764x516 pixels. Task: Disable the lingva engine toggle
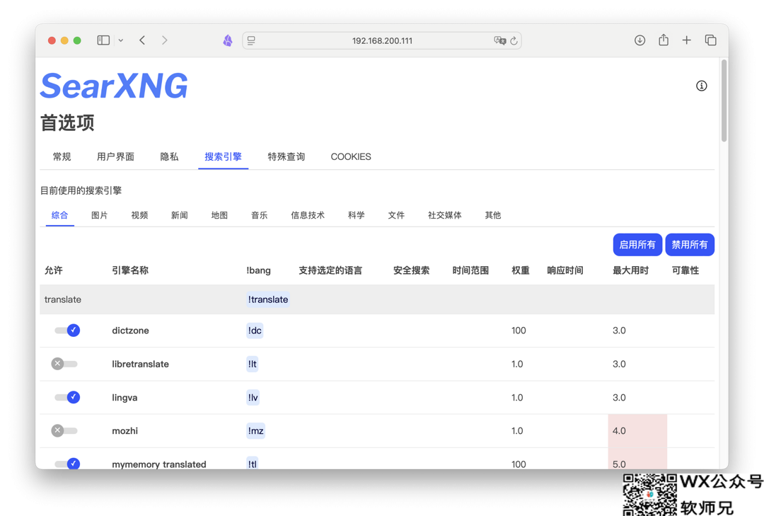click(x=67, y=397)
